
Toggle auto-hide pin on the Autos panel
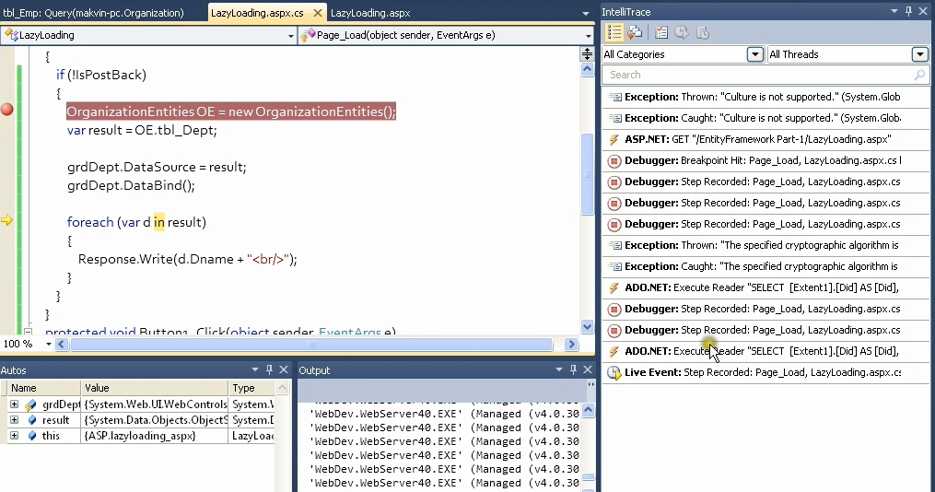tap(270, 369)
